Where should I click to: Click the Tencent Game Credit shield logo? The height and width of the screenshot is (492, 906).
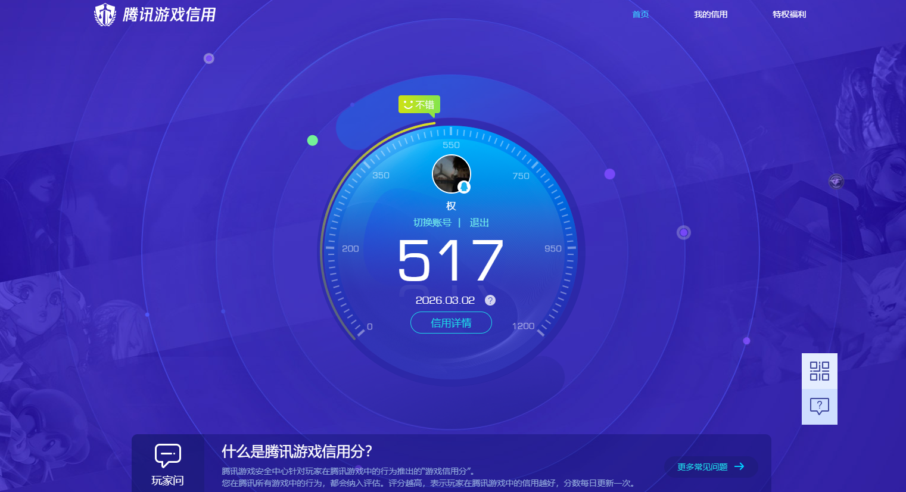(x=105, y=14)
